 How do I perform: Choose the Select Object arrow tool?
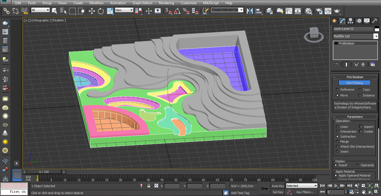pos(54,11)
